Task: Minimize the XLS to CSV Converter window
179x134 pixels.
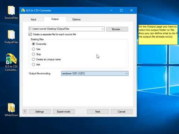Action: [112, 10]
